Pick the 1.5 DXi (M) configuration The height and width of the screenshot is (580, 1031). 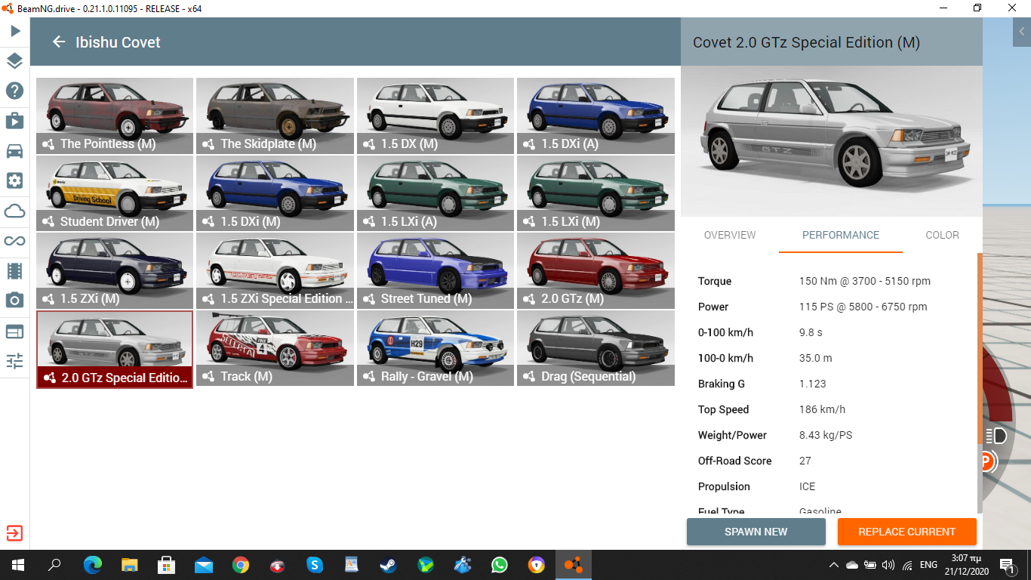click(275, 193)
